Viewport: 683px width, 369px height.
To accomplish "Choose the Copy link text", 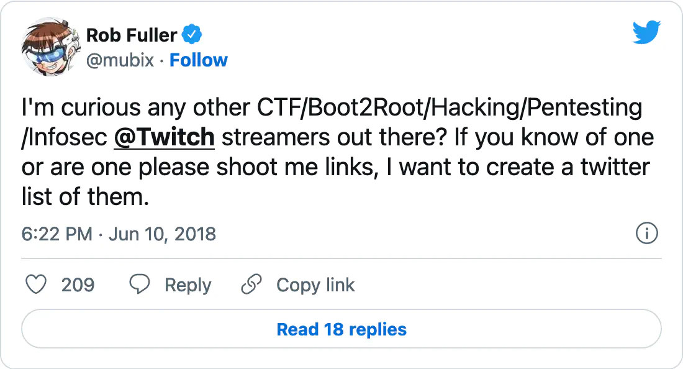I will (x=315, y=285).
